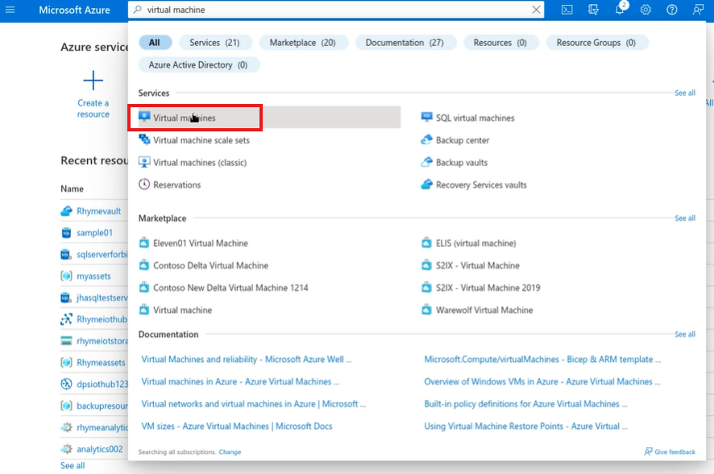Open Directories and subscriptions filter icon
Screen dimensions: 714x474
click(x=593, y=10)
